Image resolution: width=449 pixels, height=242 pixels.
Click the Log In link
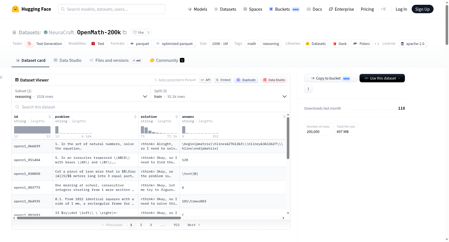pos(401,9)
